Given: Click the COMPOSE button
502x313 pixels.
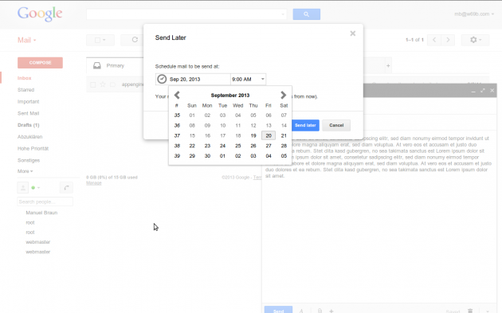Looking at the screenshot, I should (40, 63).
